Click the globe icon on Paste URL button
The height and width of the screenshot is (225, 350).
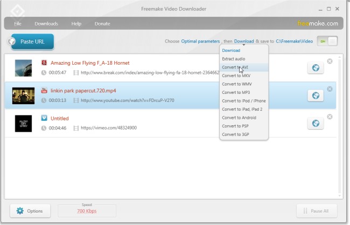(x=12, y=41)
